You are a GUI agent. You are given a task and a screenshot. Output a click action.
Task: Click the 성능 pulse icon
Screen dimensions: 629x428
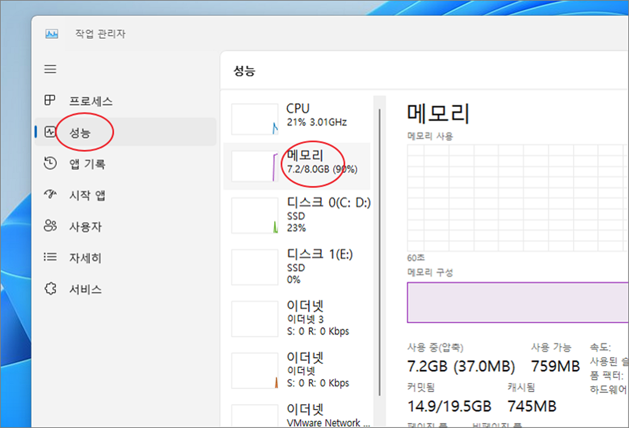50,132
